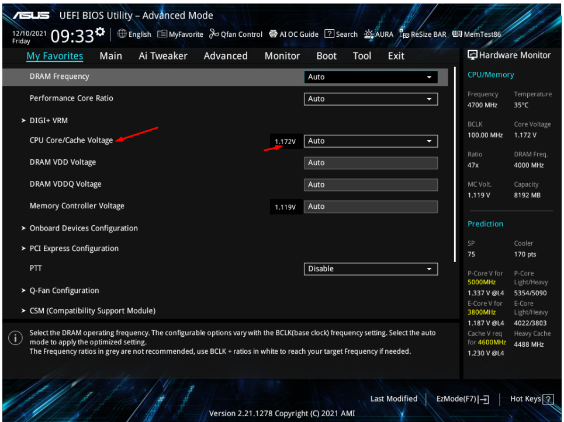
Task: Click Memory Controller Voltage input field
Action: coord(371,207)
